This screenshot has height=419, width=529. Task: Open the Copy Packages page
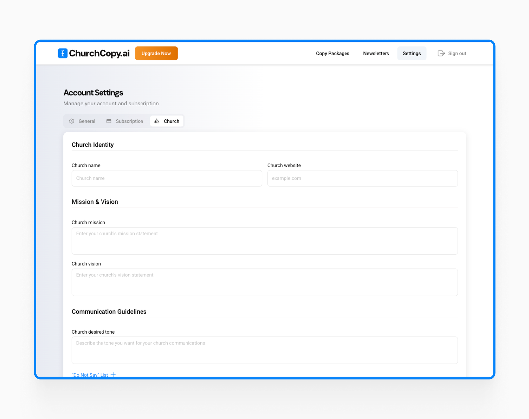[x=333, y=53]
